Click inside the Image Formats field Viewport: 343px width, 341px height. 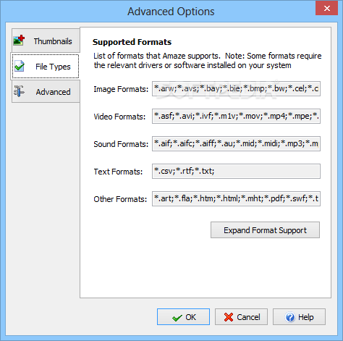click(x=236, y=89)
